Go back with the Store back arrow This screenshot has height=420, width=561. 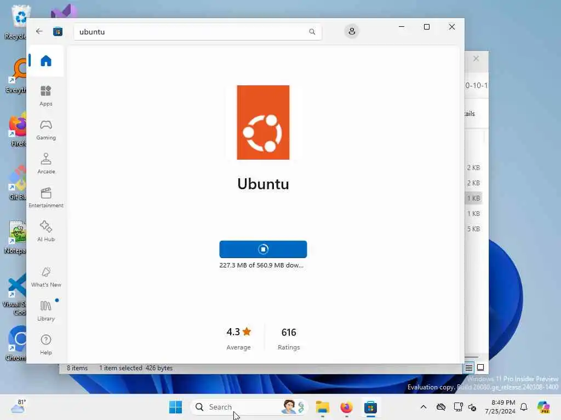coord(39,31)
